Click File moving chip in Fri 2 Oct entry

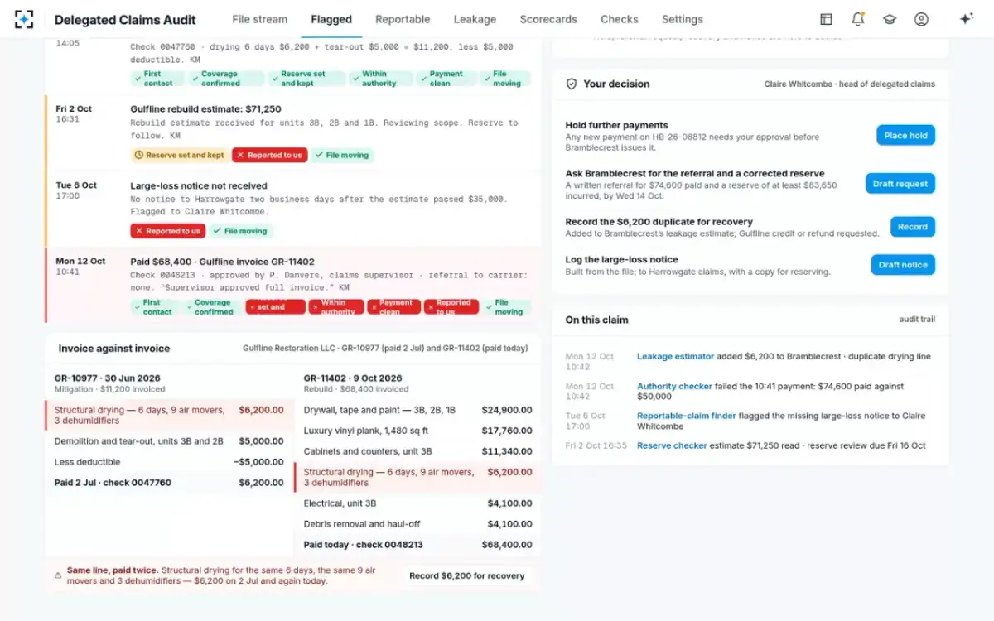[342, 155]
